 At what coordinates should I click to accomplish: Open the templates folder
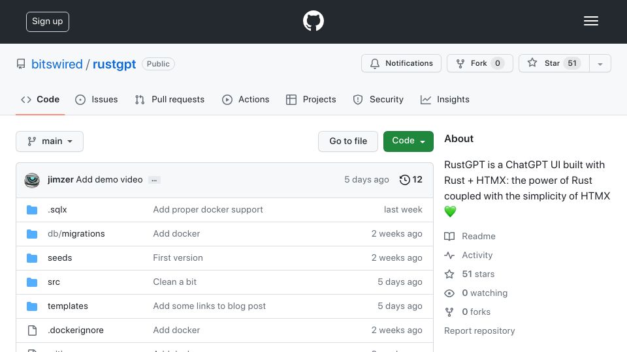(x=67, y=306)
